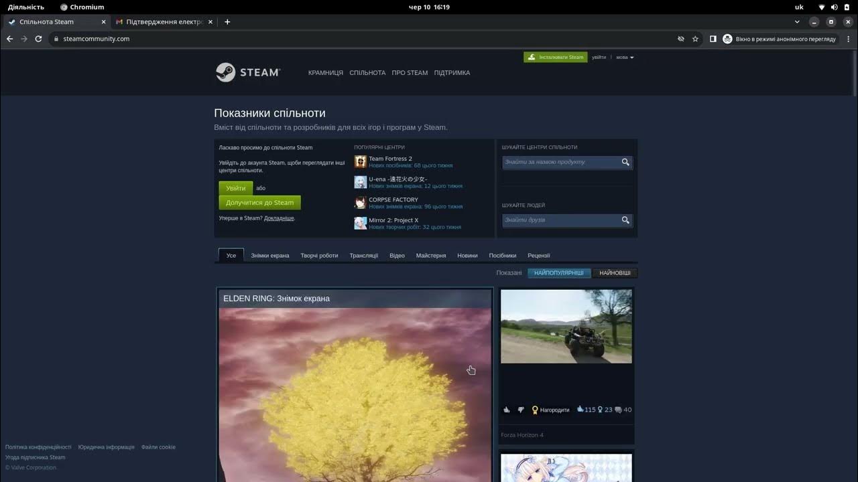
Task: Click the incognito mode indicator
Action: click(780, 39)
